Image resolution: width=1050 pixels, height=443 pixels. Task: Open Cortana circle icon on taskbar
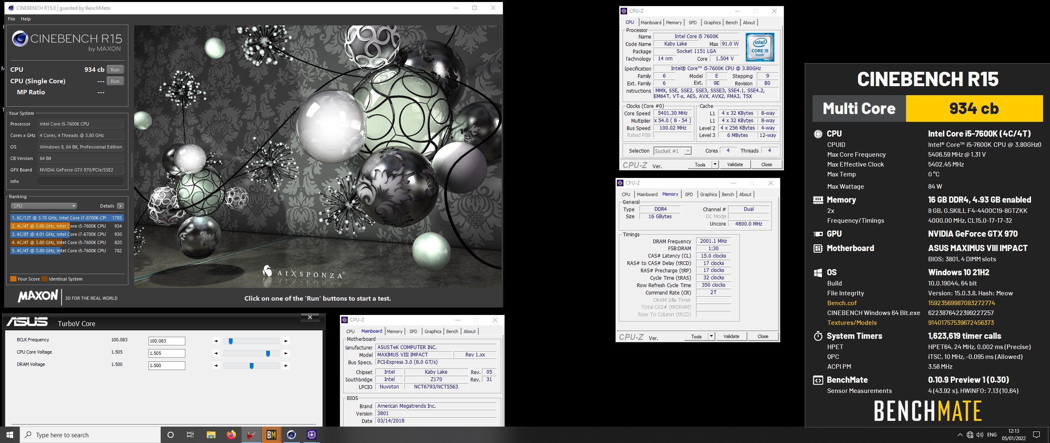171,435
